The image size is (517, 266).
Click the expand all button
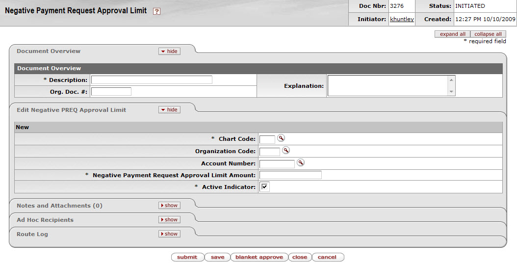click(452, 34)
